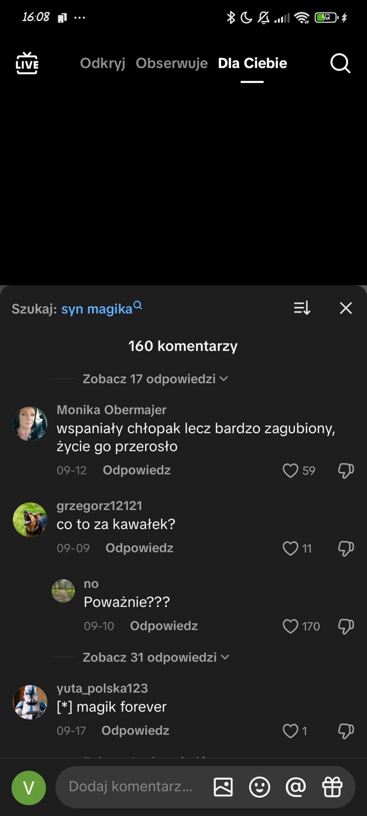Reply to grzegorz12121 via Odpowiedz
The height and width of the screenshot is (816, 367).
(x=139, y=548)
